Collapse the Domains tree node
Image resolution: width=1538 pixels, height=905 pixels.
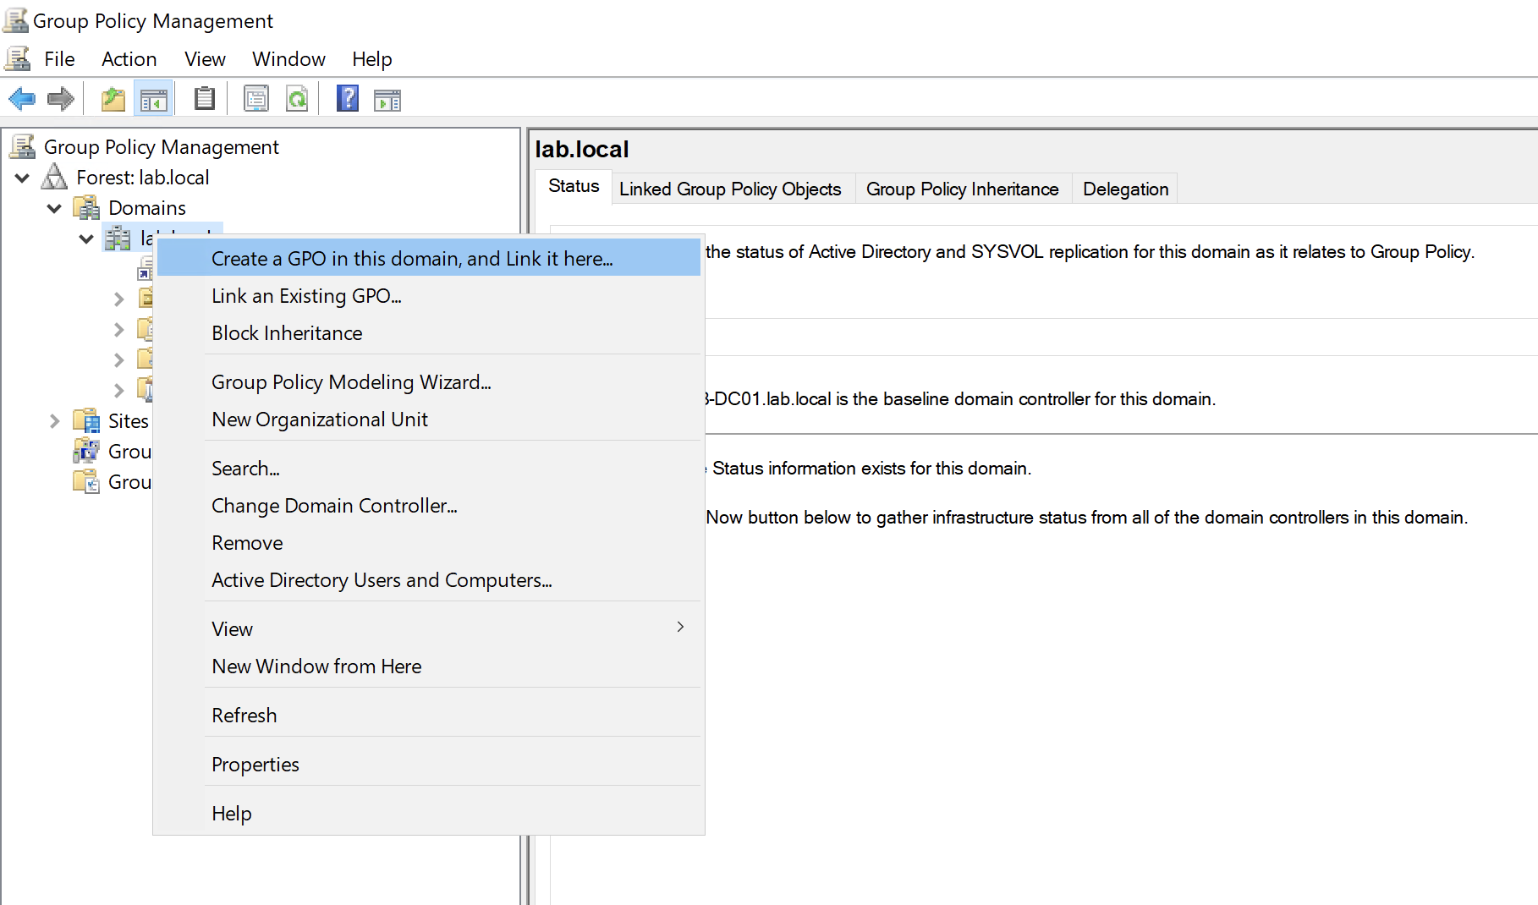tap(54, 209)
